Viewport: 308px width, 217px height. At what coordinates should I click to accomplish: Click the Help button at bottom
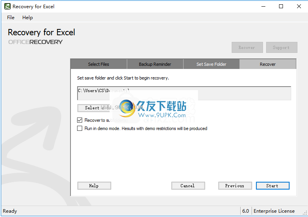point(94,186)
